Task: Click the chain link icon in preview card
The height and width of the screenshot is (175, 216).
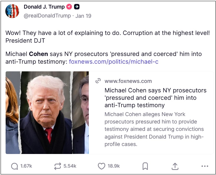Action: tap(98, 81)
